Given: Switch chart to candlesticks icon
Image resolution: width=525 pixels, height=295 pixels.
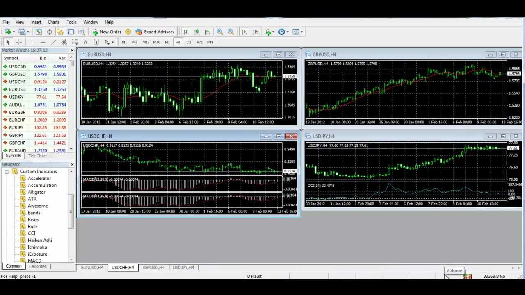Looking at the screenshot, I should click(x=196, y=32).
